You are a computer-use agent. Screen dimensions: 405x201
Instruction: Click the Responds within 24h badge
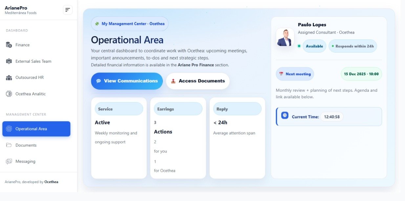pos(353,46)
